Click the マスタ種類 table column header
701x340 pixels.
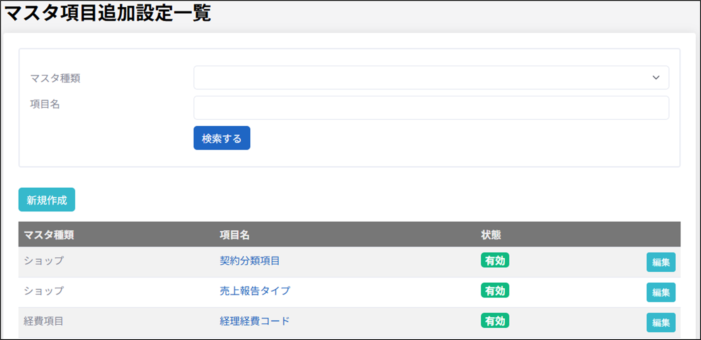(x=49, y=235)
